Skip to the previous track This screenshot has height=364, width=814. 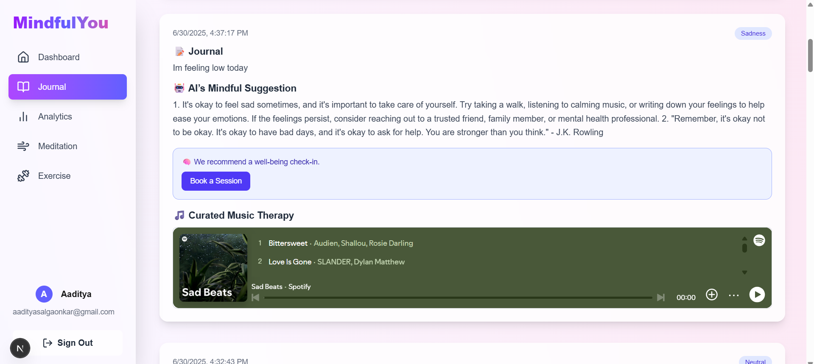tap(255, 297)
